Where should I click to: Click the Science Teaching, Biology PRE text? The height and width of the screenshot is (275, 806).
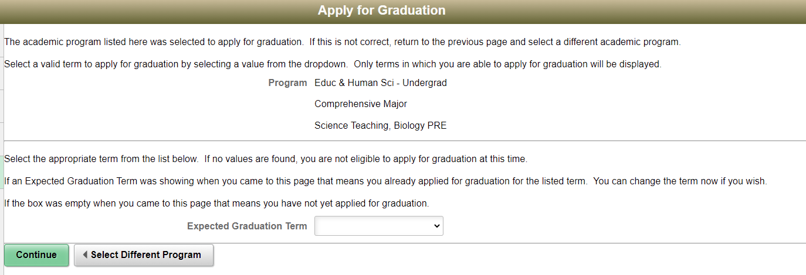(x=380, y=125)
